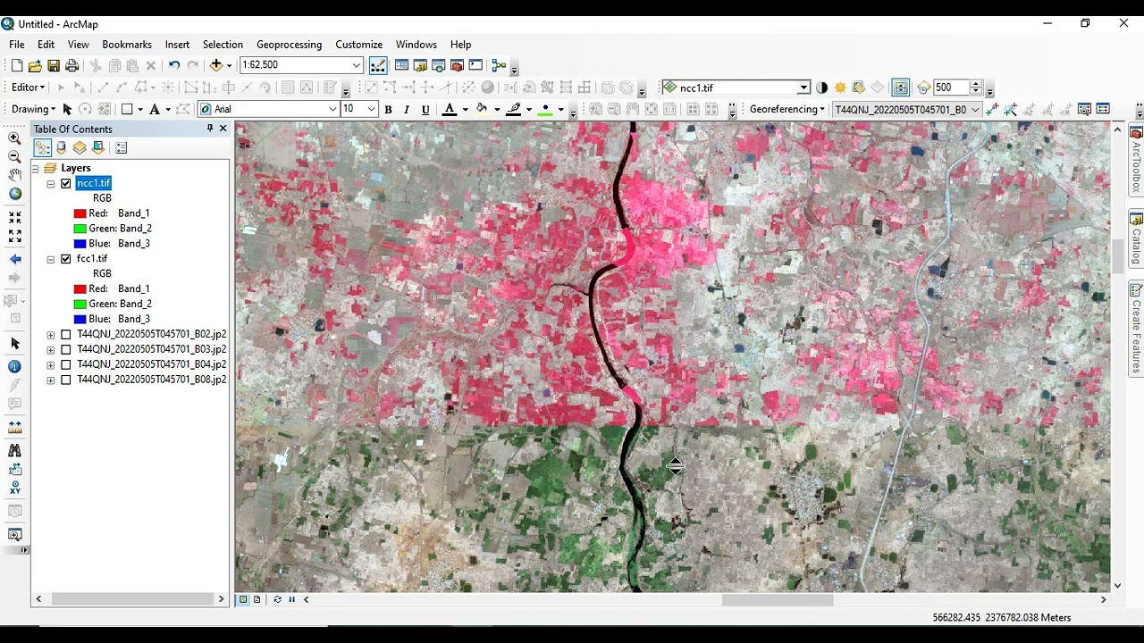This screenshot has width=1144, height=643.
Task: Collapse the fcc1.tif layer tree
Action: (x=51, y=259)
